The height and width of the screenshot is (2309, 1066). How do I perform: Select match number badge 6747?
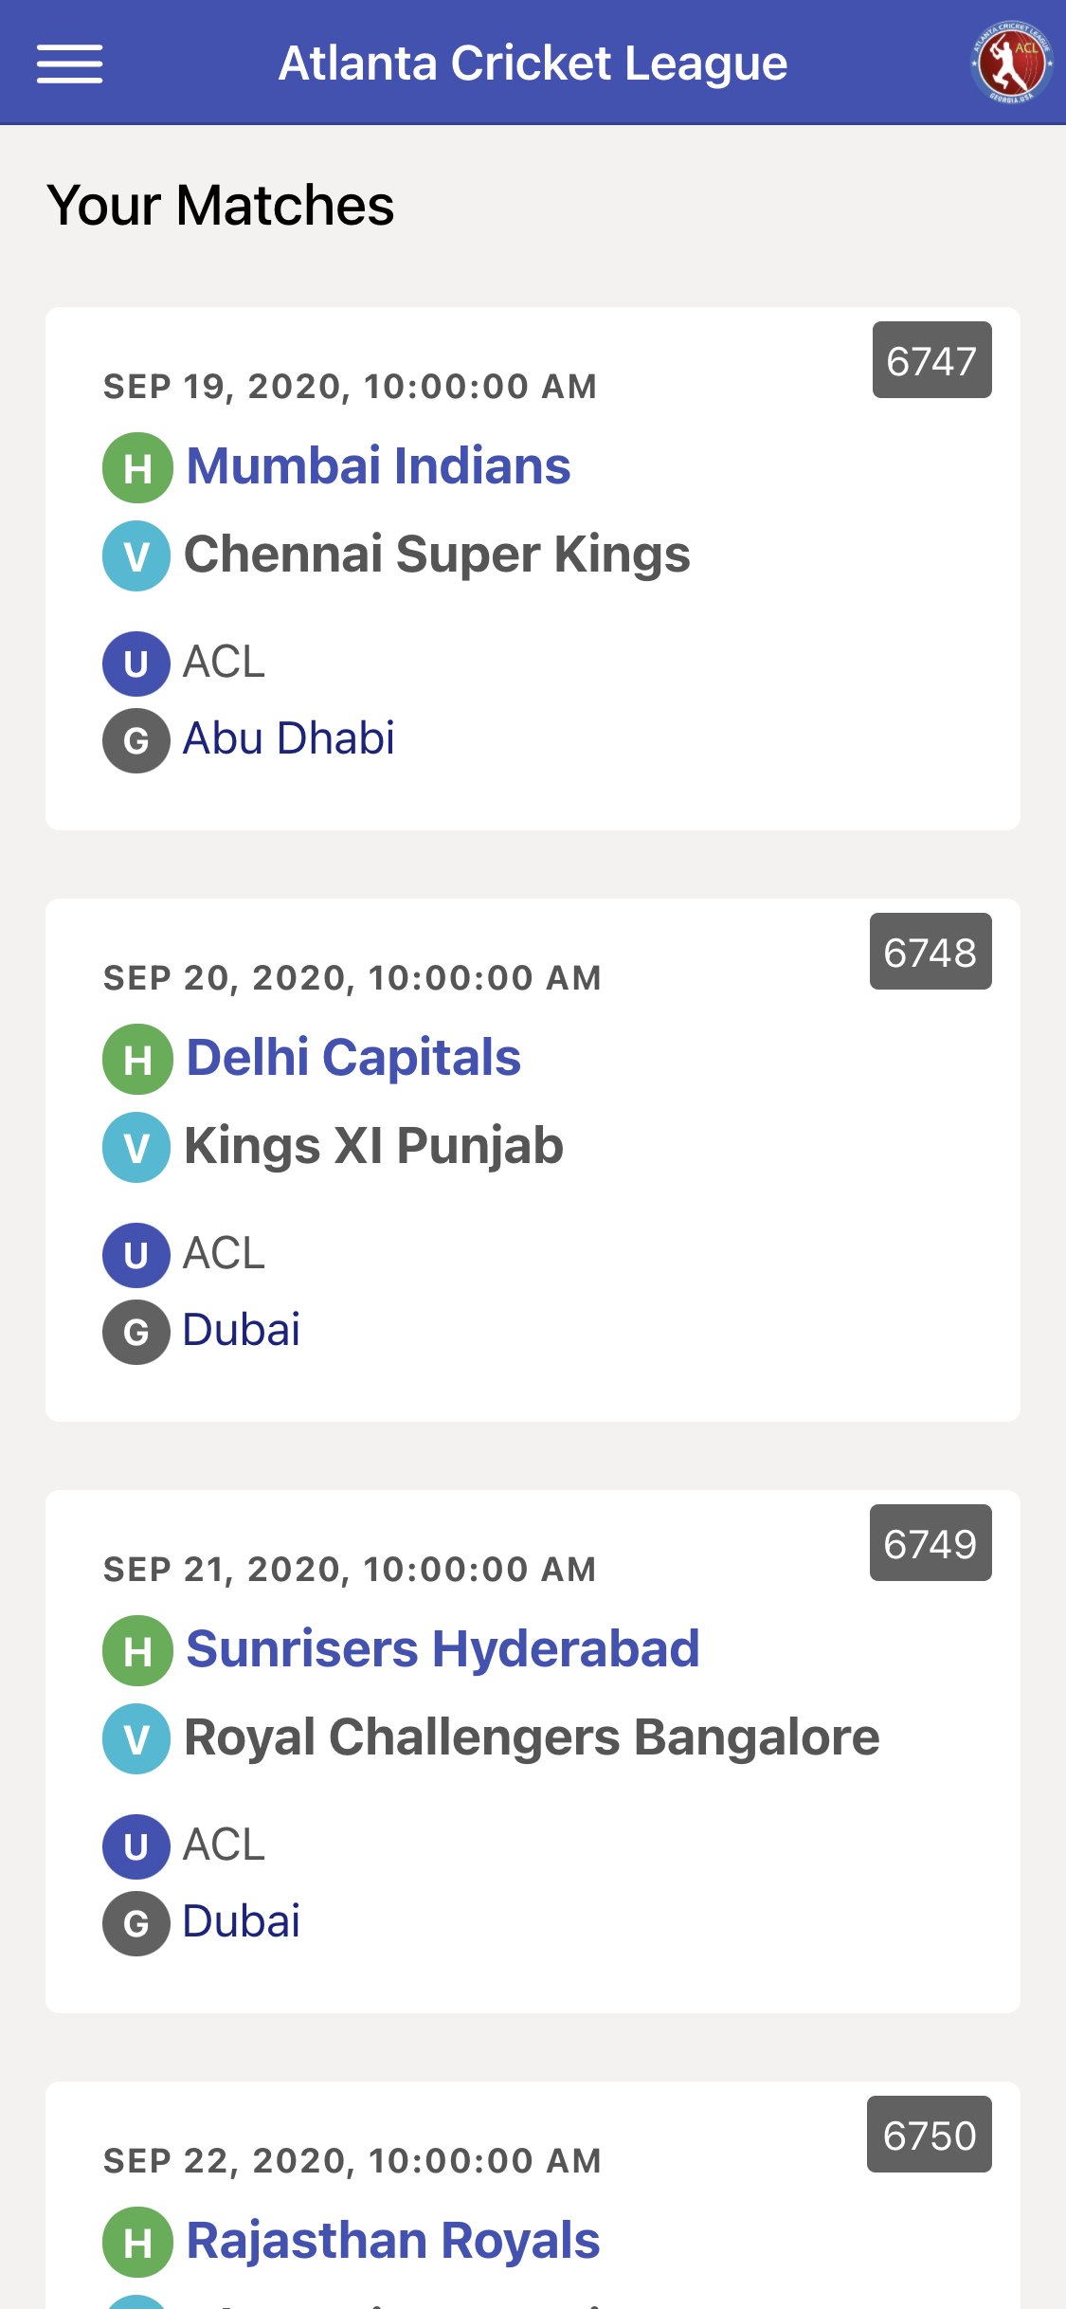click(931, 360)
